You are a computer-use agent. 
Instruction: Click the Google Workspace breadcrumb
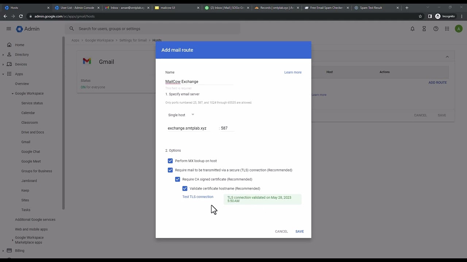click(x=99, y=40)
